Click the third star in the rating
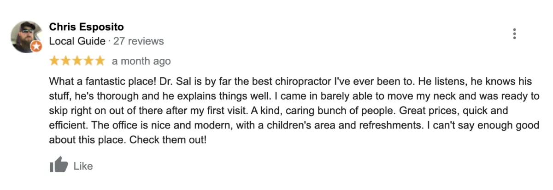 click(x=77, y=61)
